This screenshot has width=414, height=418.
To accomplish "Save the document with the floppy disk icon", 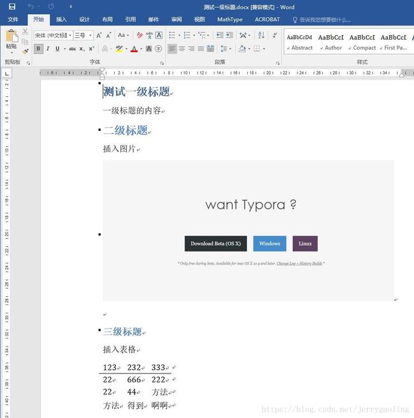I will (12, 6).
